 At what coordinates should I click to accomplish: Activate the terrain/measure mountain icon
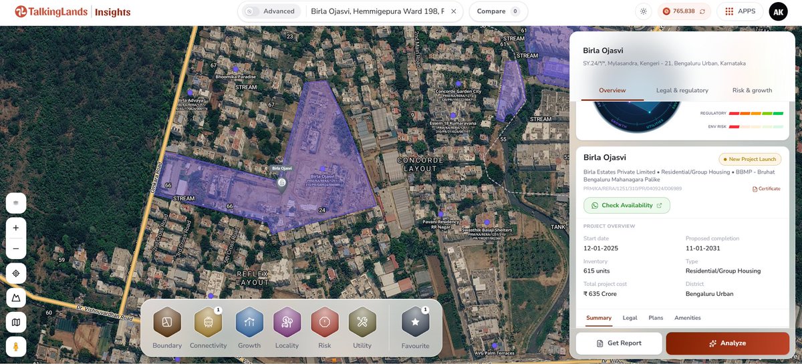pos(16,298)
